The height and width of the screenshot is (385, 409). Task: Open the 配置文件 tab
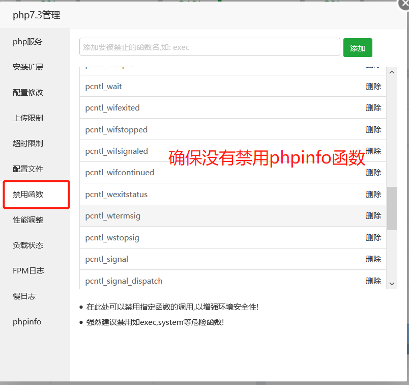[28, 169]
